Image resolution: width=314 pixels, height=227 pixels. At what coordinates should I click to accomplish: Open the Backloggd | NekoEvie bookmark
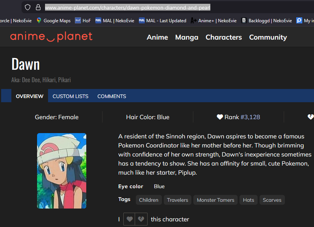tap(267, 21)
